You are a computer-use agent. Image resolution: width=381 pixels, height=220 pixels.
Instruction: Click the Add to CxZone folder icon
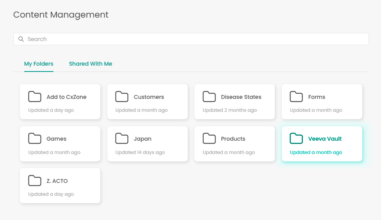coord(35,97)
